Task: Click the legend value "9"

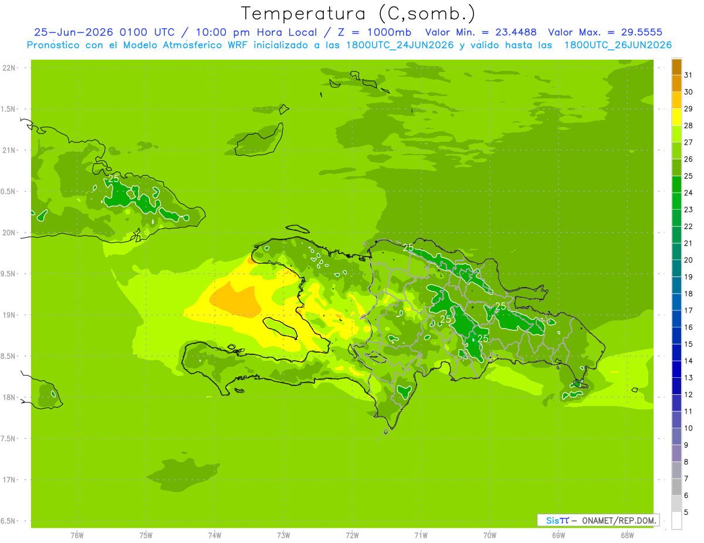Action: [686, 445]
